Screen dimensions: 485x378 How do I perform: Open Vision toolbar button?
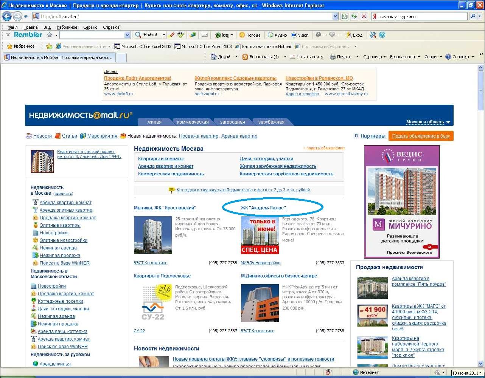(300, 35)
